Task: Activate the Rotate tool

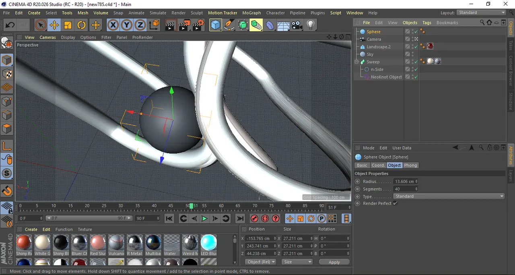Action: [x=81, y=25]
